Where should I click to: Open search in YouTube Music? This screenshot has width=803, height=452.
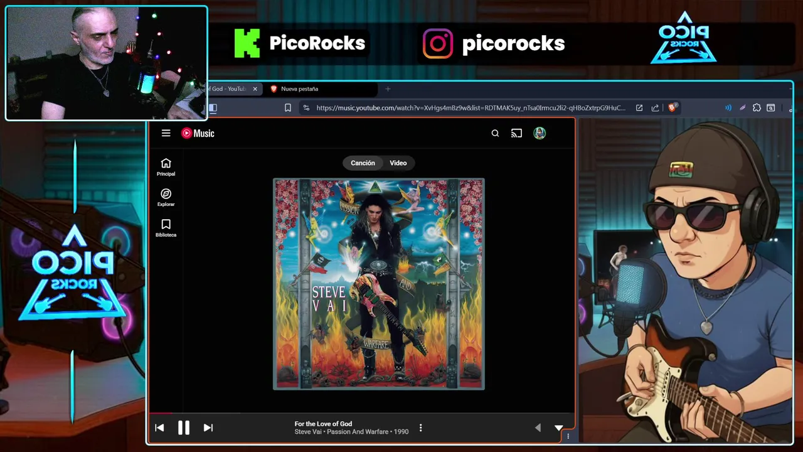coord(495,133)
